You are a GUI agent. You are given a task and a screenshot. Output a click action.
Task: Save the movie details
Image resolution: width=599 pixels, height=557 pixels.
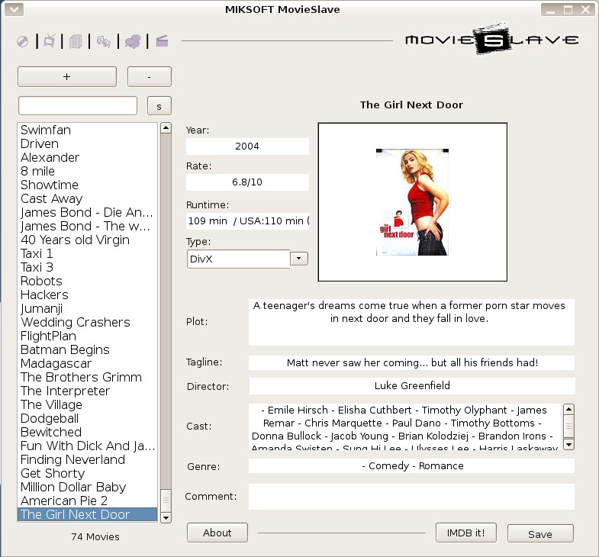tap(540, 533)
